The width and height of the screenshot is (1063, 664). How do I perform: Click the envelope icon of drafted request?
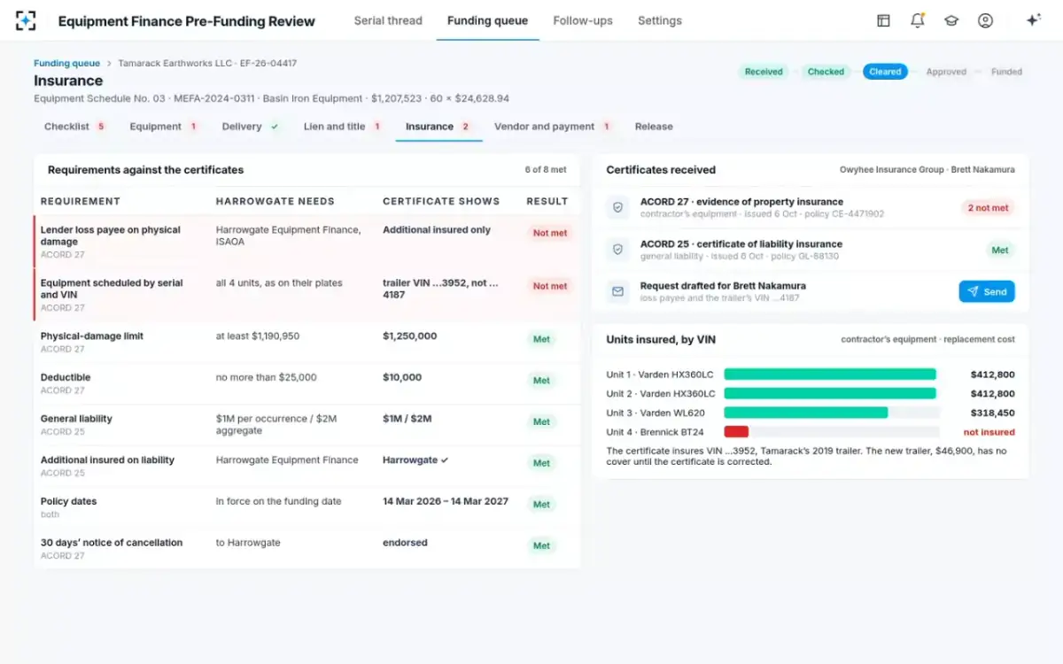[617, 291]
